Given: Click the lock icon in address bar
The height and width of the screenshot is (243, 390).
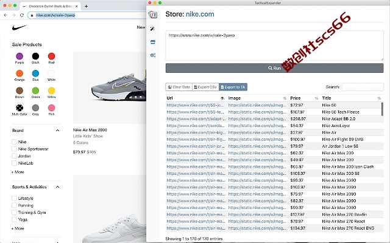Looking at the screenshot, I should (32, 15).
